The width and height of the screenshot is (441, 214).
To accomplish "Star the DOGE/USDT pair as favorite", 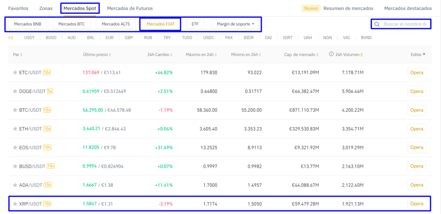I will [x=15, y=91].
